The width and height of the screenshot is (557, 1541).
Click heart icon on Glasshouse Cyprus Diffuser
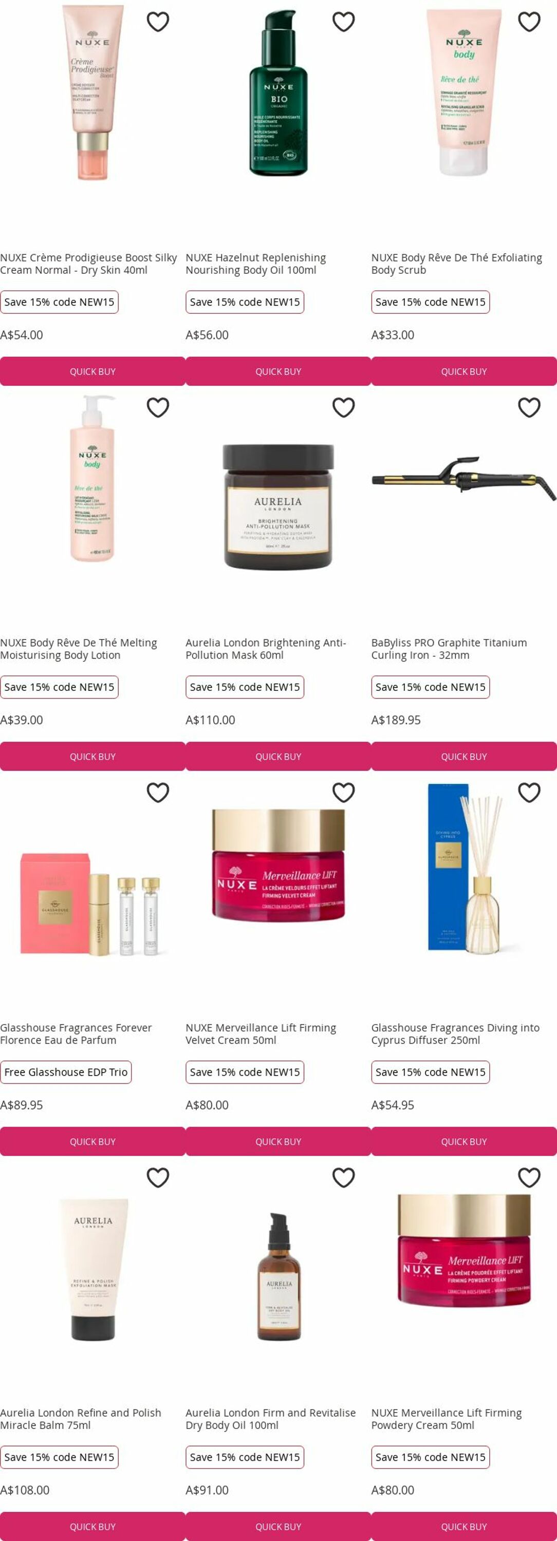pos(529,793)
